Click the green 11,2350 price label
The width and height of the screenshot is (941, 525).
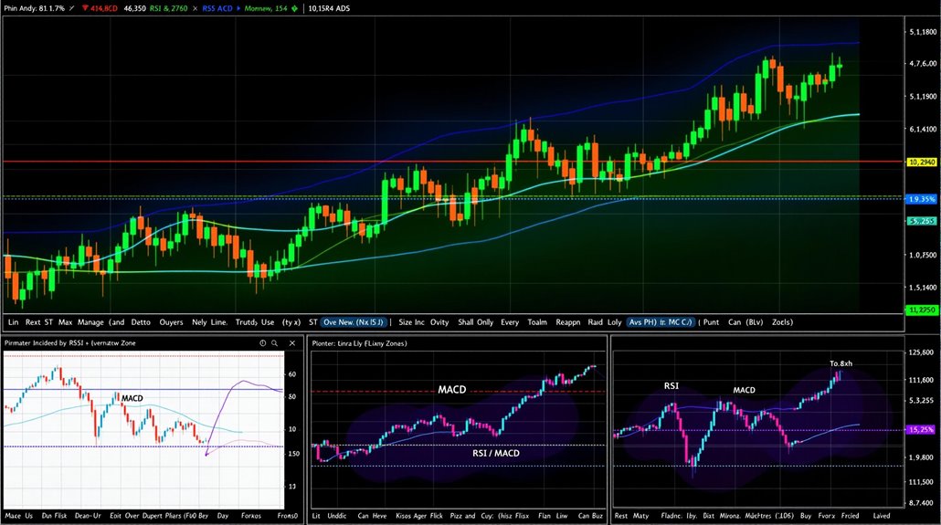[x=921, y=310]
